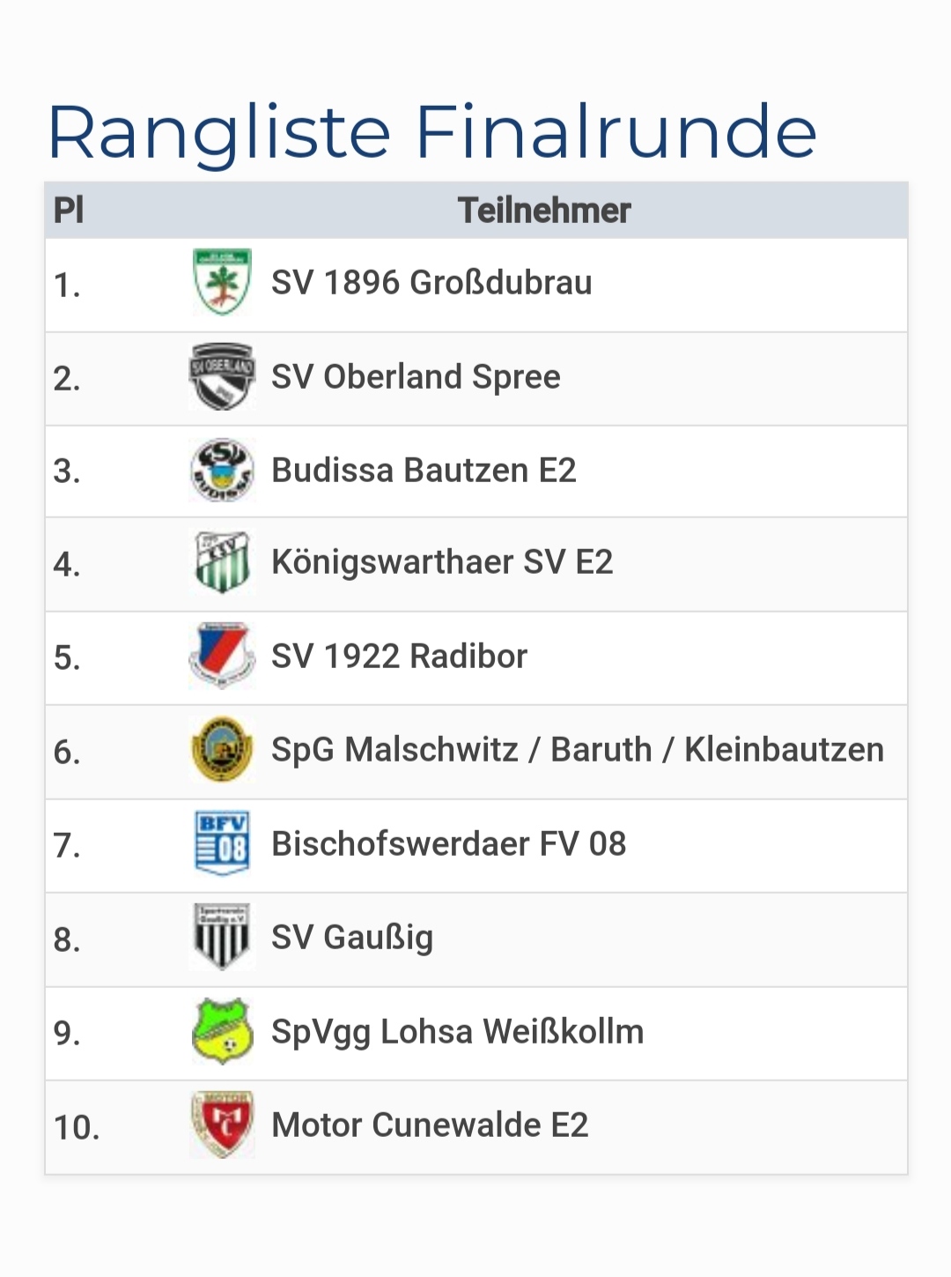Tap the Bischofswerdaer FV 08 blue logo
The height and width of the screenshot is (1277, 951).
pos(222,844)
